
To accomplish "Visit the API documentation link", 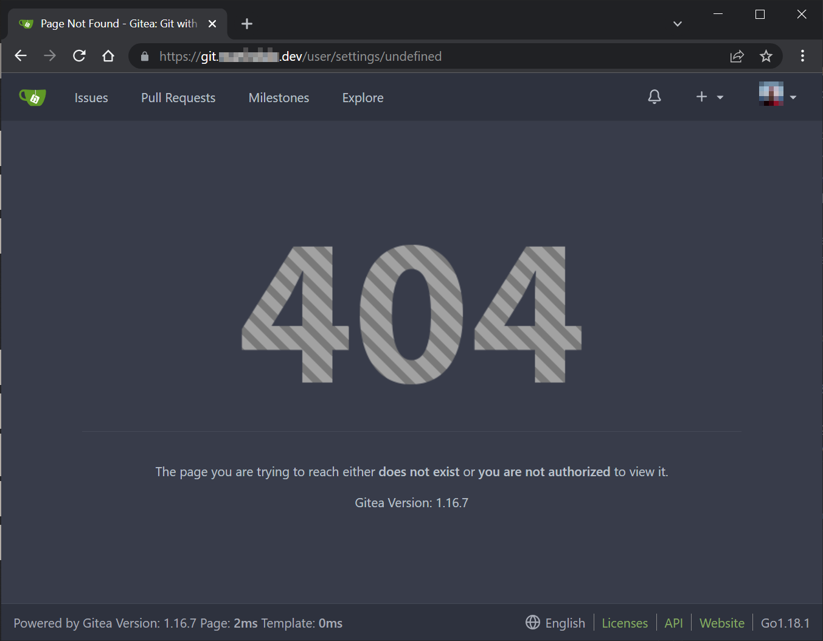I will tap(673, 623).
